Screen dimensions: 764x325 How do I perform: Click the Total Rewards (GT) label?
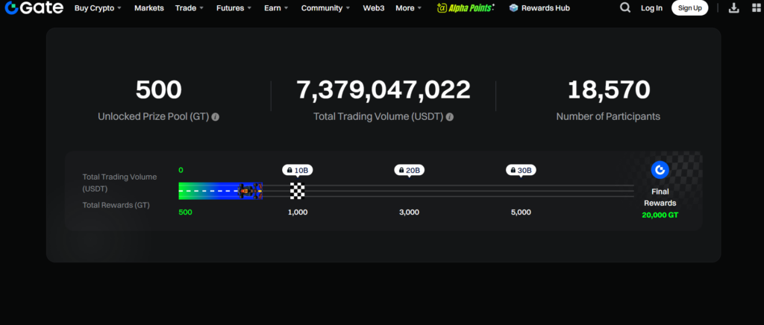click(x=116, y=205)
